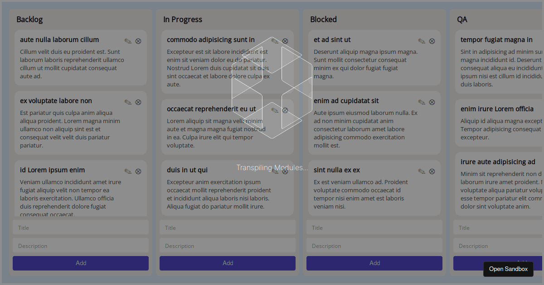Delete the "et ad sint ut" card
The height and width of the screenshot is (285, 544).
pyautogui.click(x=432, y=41)
